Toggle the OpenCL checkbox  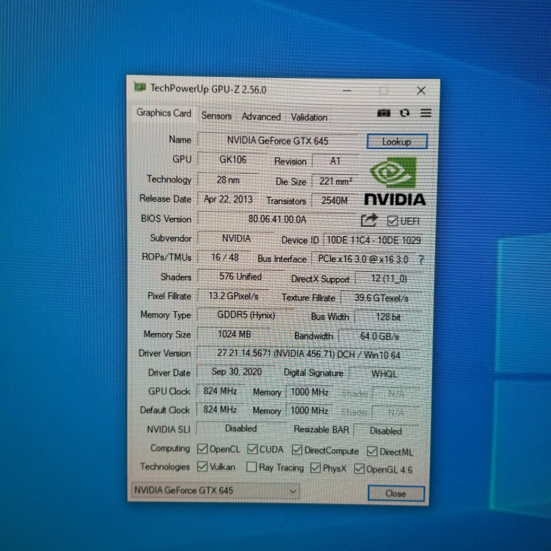(x=202, y=449)
